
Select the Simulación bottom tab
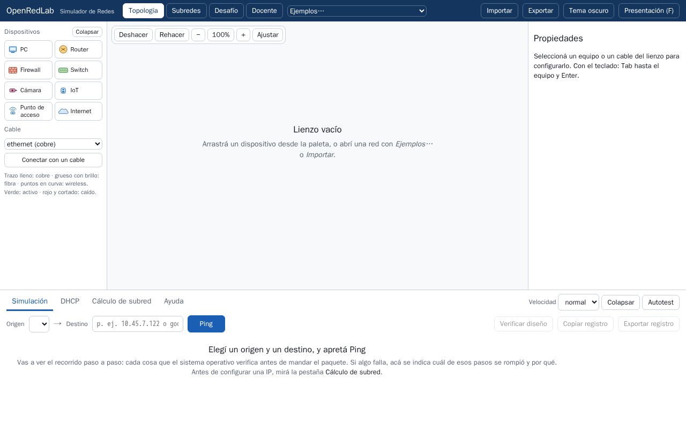(29, 301)
